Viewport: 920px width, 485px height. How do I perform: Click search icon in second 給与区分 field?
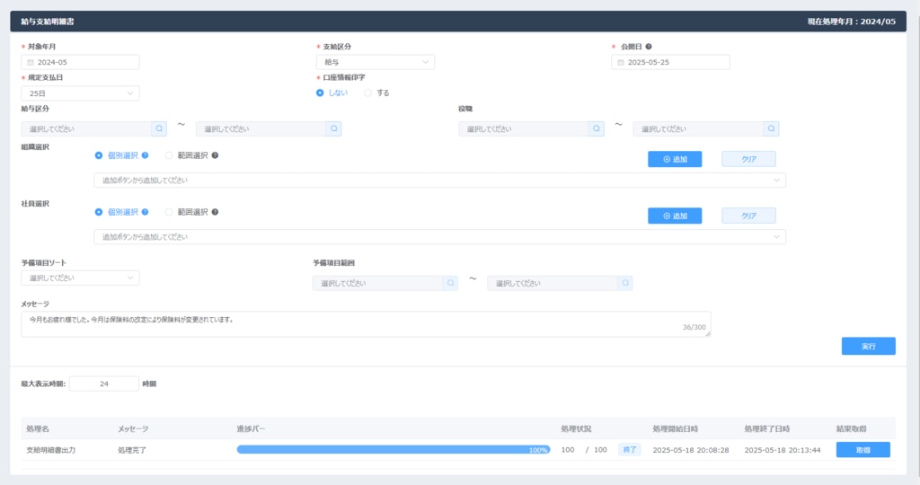tap(334, 129)
